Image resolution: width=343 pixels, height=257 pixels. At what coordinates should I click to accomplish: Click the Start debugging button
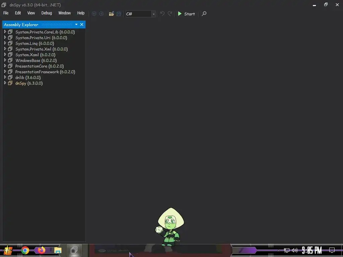[186, 14]
